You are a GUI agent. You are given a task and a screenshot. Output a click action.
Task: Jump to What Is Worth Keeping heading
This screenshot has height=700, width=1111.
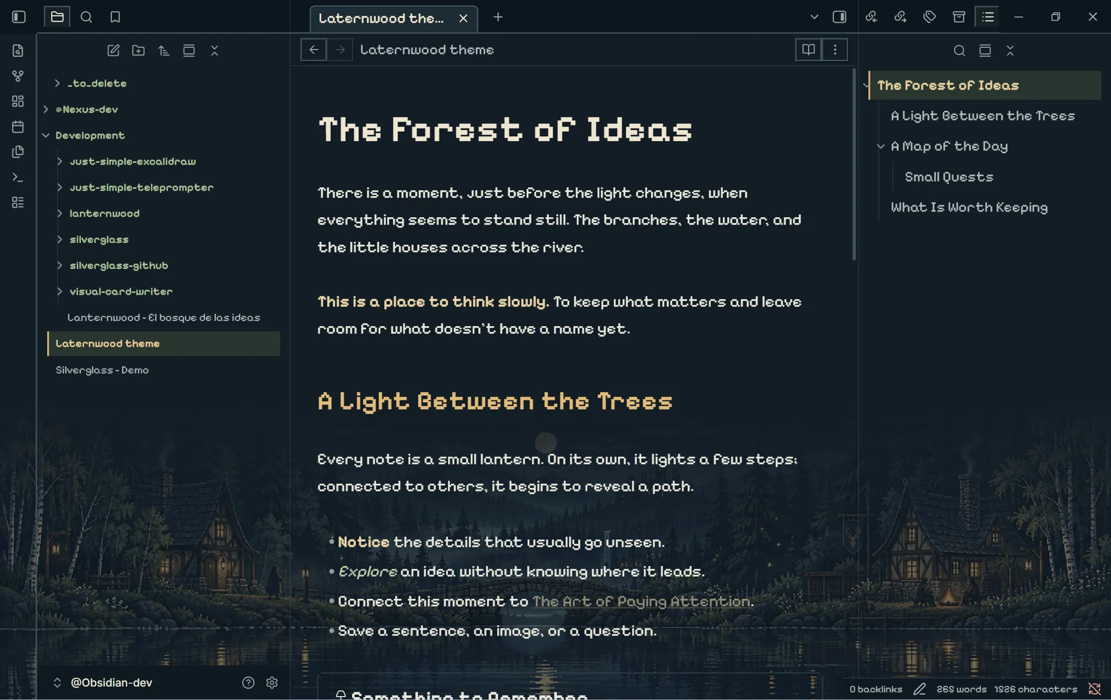pos(969,208)
